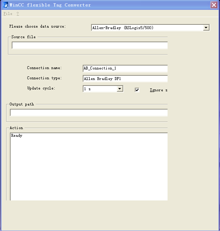Select the Allen-Bradley (RSLogix5/500) data source box
The width and height of the screenshot is (220, 231).
[150, 28]
